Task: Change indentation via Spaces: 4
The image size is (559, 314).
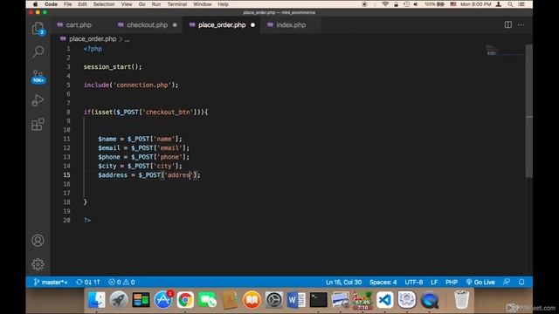Action: point(383,282)
